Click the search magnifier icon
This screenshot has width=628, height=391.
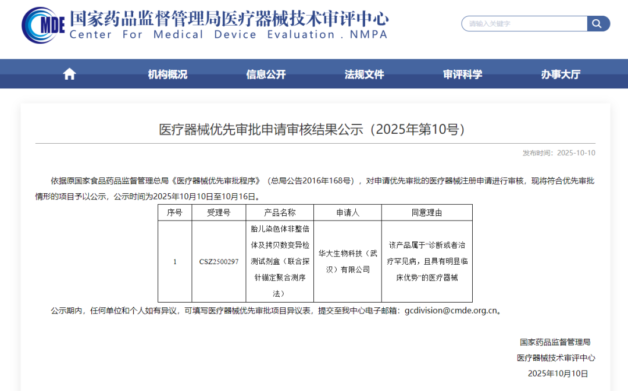tap(597, 24)
